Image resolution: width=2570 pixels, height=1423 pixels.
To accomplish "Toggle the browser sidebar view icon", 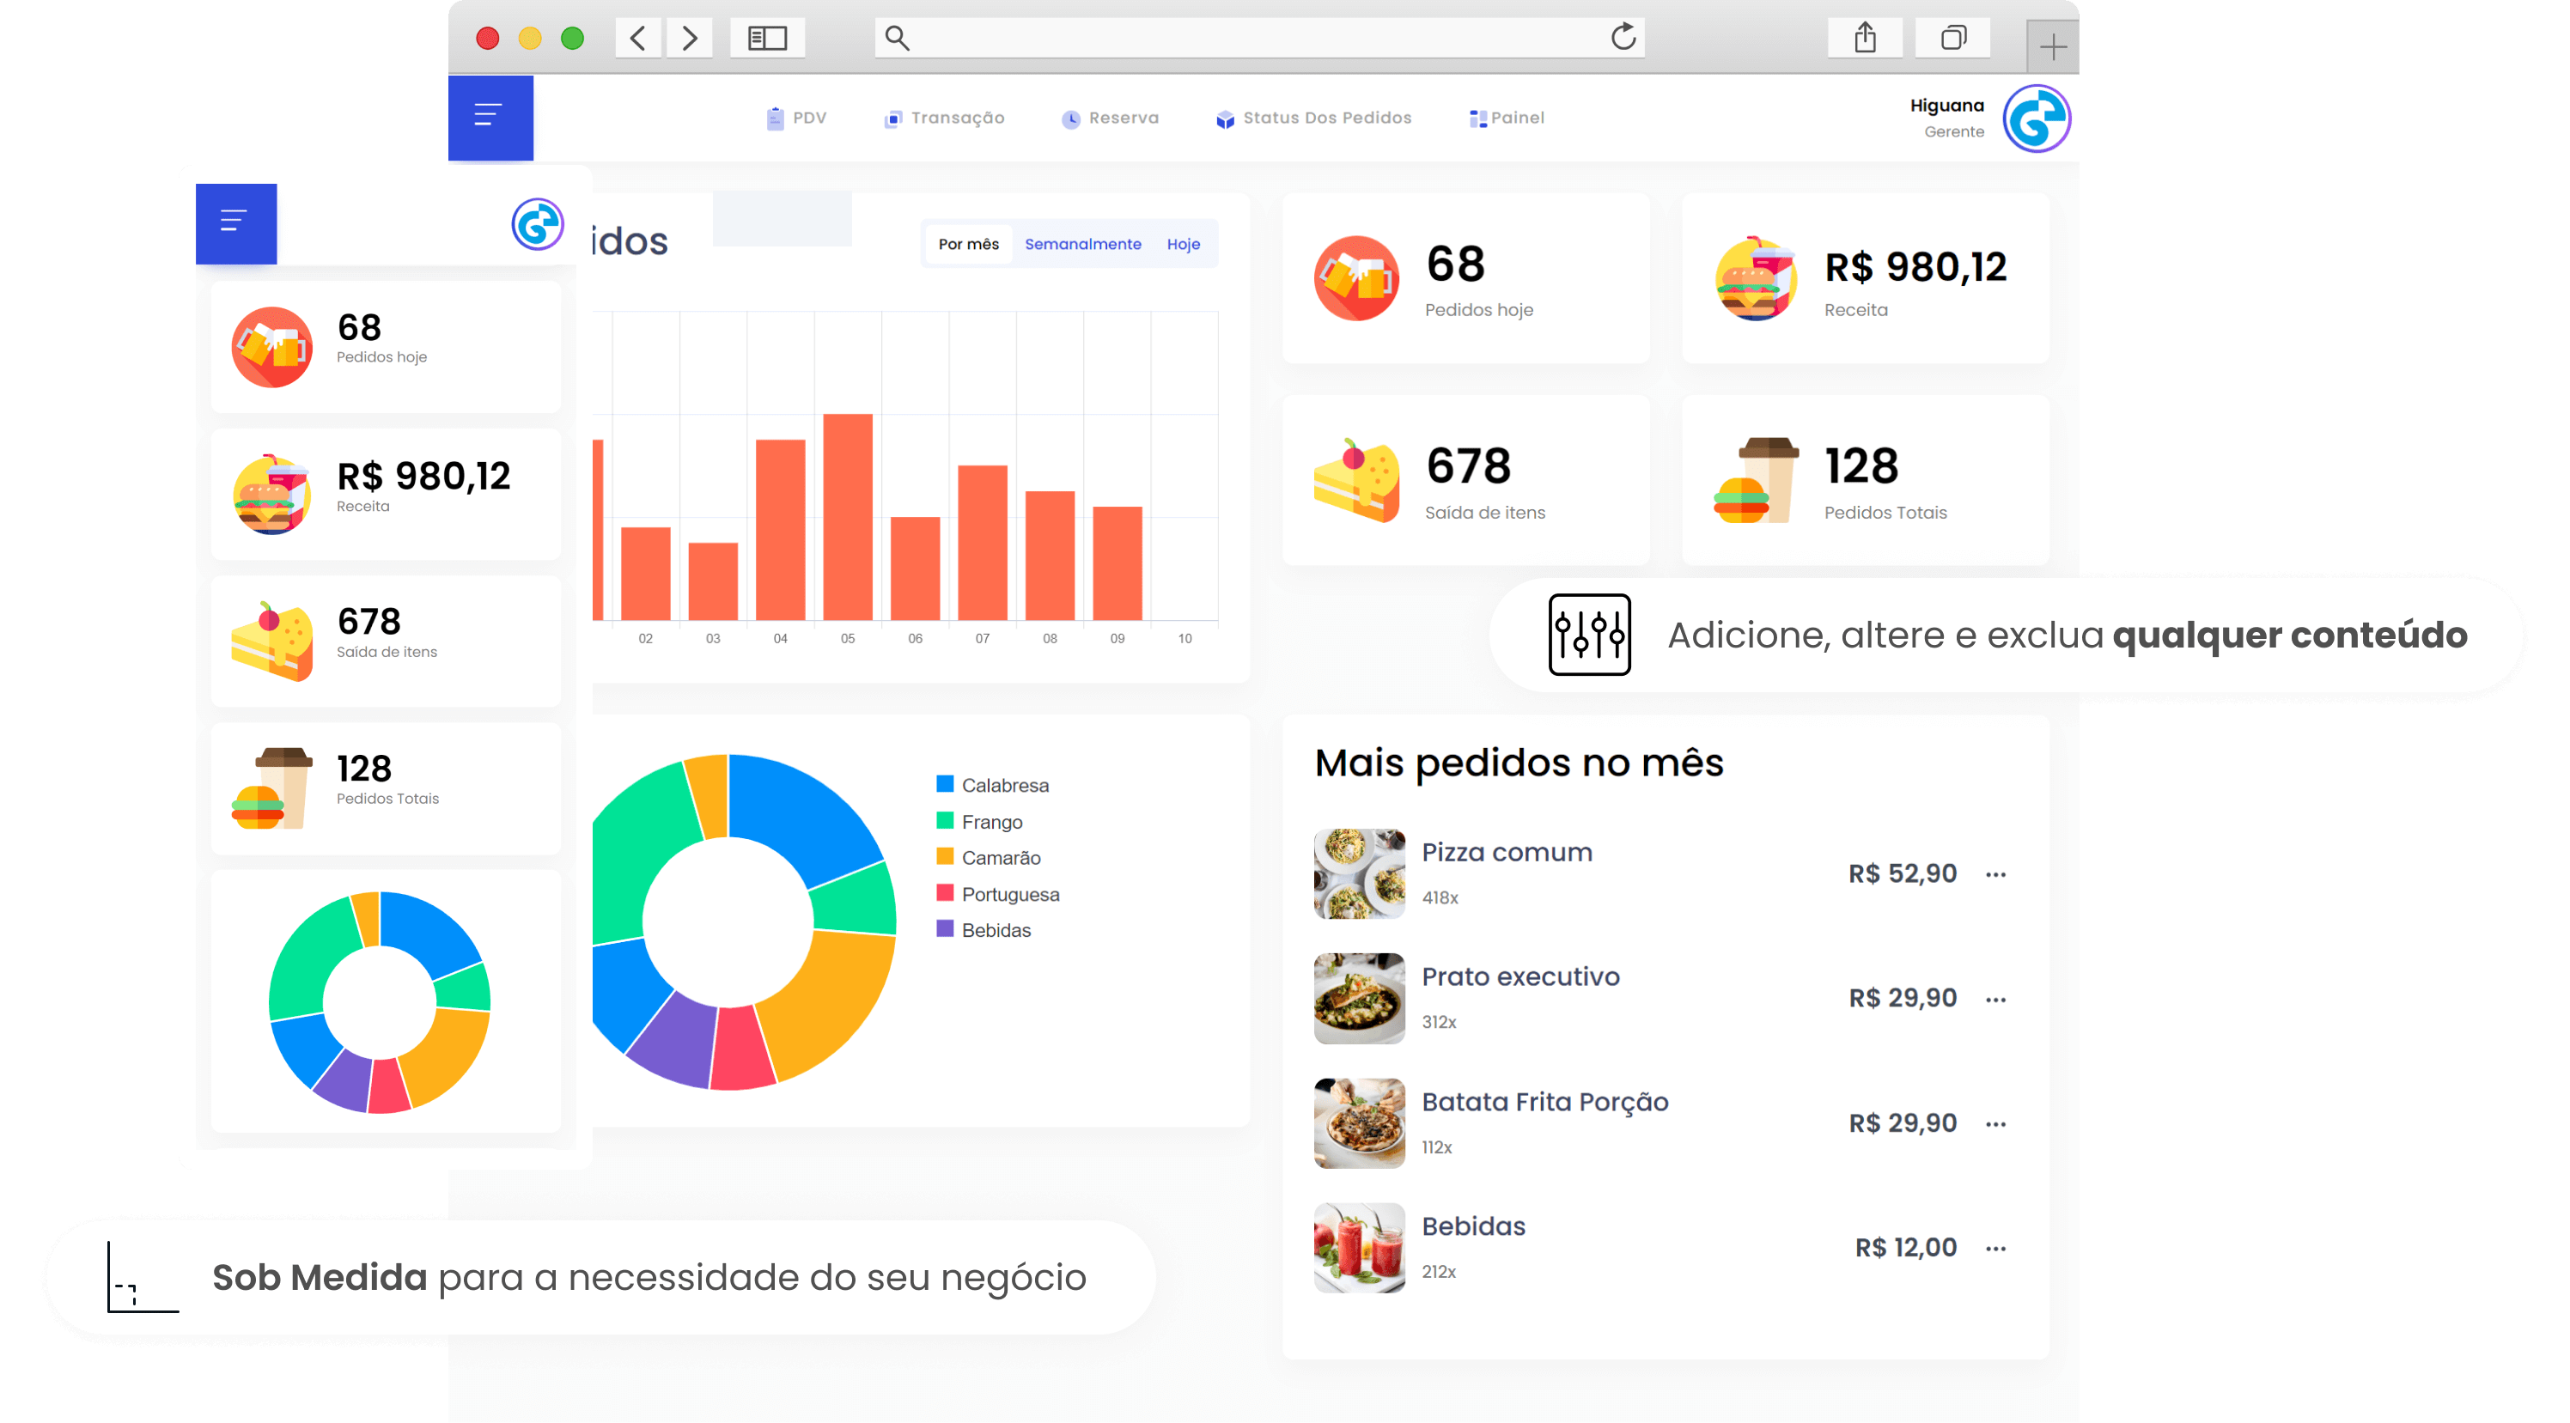I will (x=767, y=38).
